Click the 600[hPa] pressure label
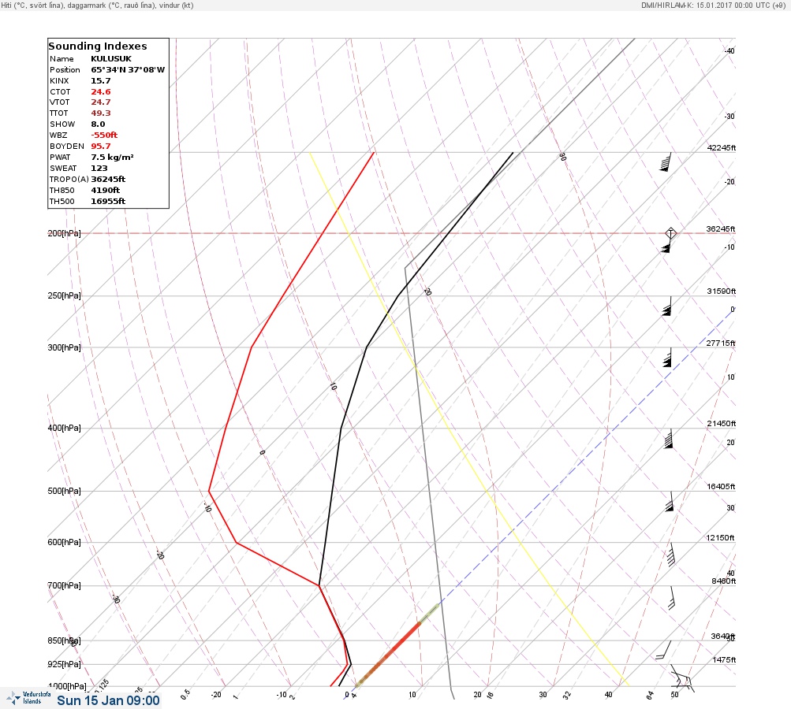791x709 pixels. 64,542
